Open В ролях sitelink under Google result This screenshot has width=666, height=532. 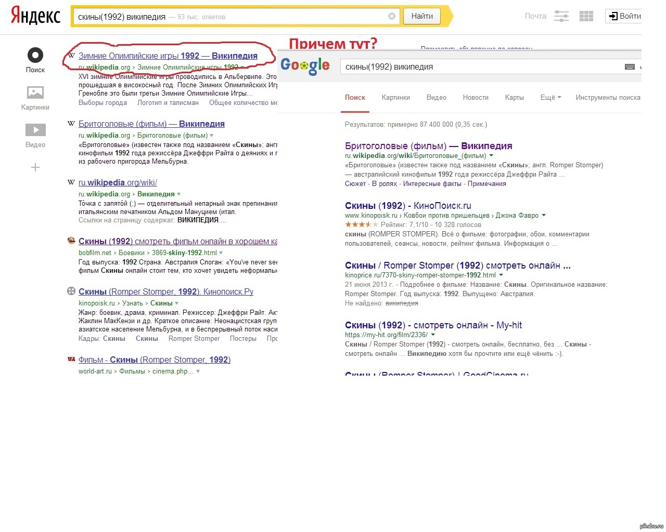[x=385, y=184]
